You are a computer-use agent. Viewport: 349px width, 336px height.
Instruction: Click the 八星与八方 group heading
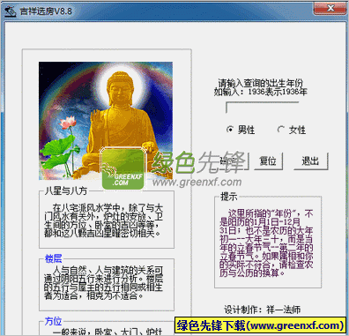66,191
